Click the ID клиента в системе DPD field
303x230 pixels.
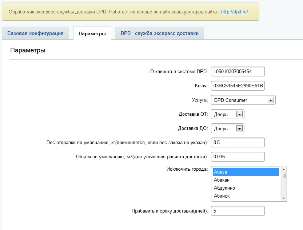238,71
